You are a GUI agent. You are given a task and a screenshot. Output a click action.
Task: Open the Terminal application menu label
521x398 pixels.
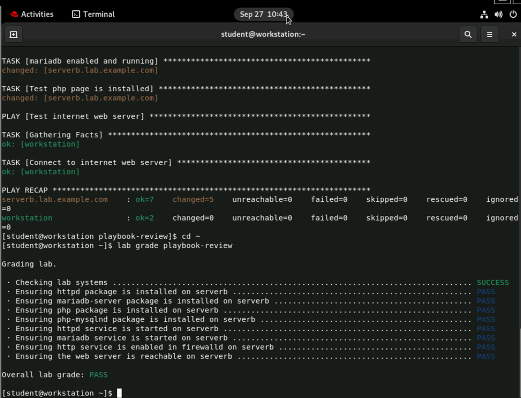click(99, 14)
